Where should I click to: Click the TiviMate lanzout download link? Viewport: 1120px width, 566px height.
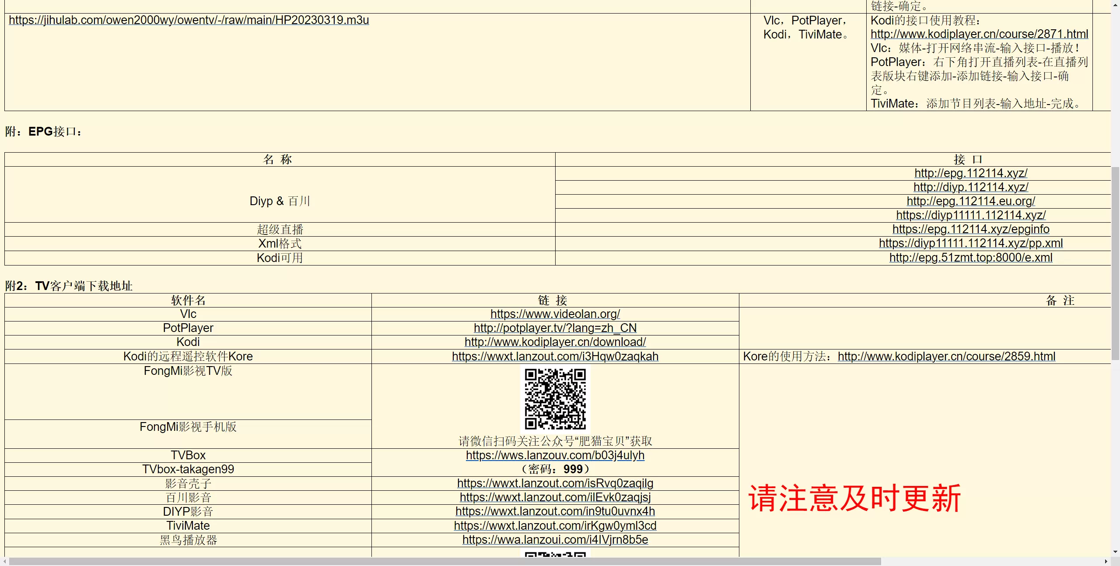(x=555, y=526)
